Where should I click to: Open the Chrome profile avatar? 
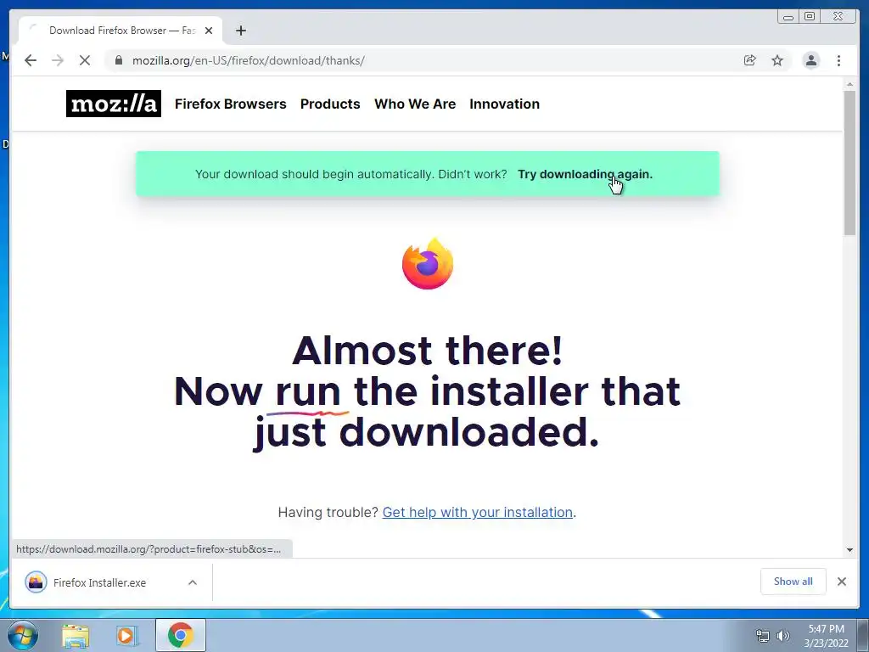click(x=811, y=60)
